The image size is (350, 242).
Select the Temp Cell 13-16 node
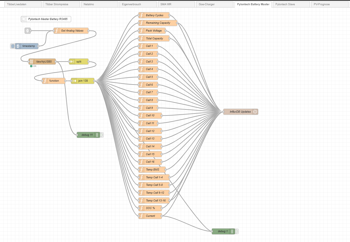coord(156,201)
